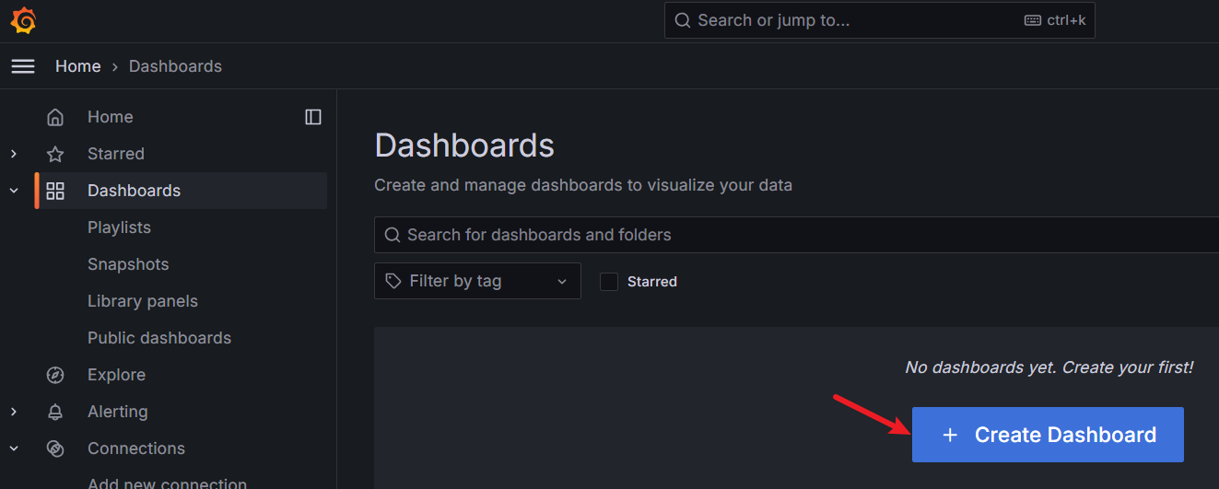Open Playlists in the sidebar

click(x=119, y=227)
